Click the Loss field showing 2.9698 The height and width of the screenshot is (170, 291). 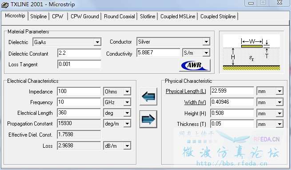click(79, 146)
